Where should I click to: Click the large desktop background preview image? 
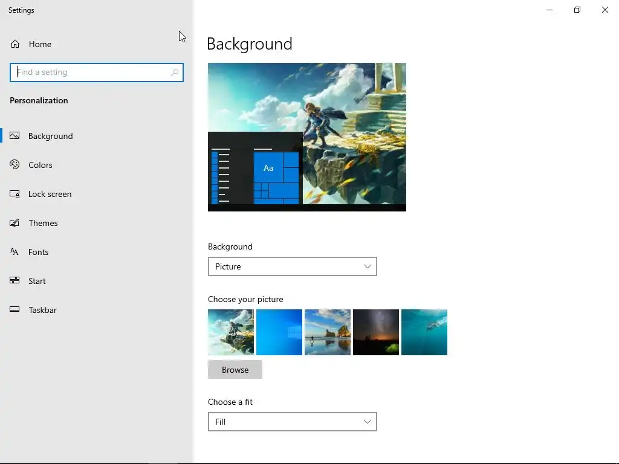click(x=307, y=137)
